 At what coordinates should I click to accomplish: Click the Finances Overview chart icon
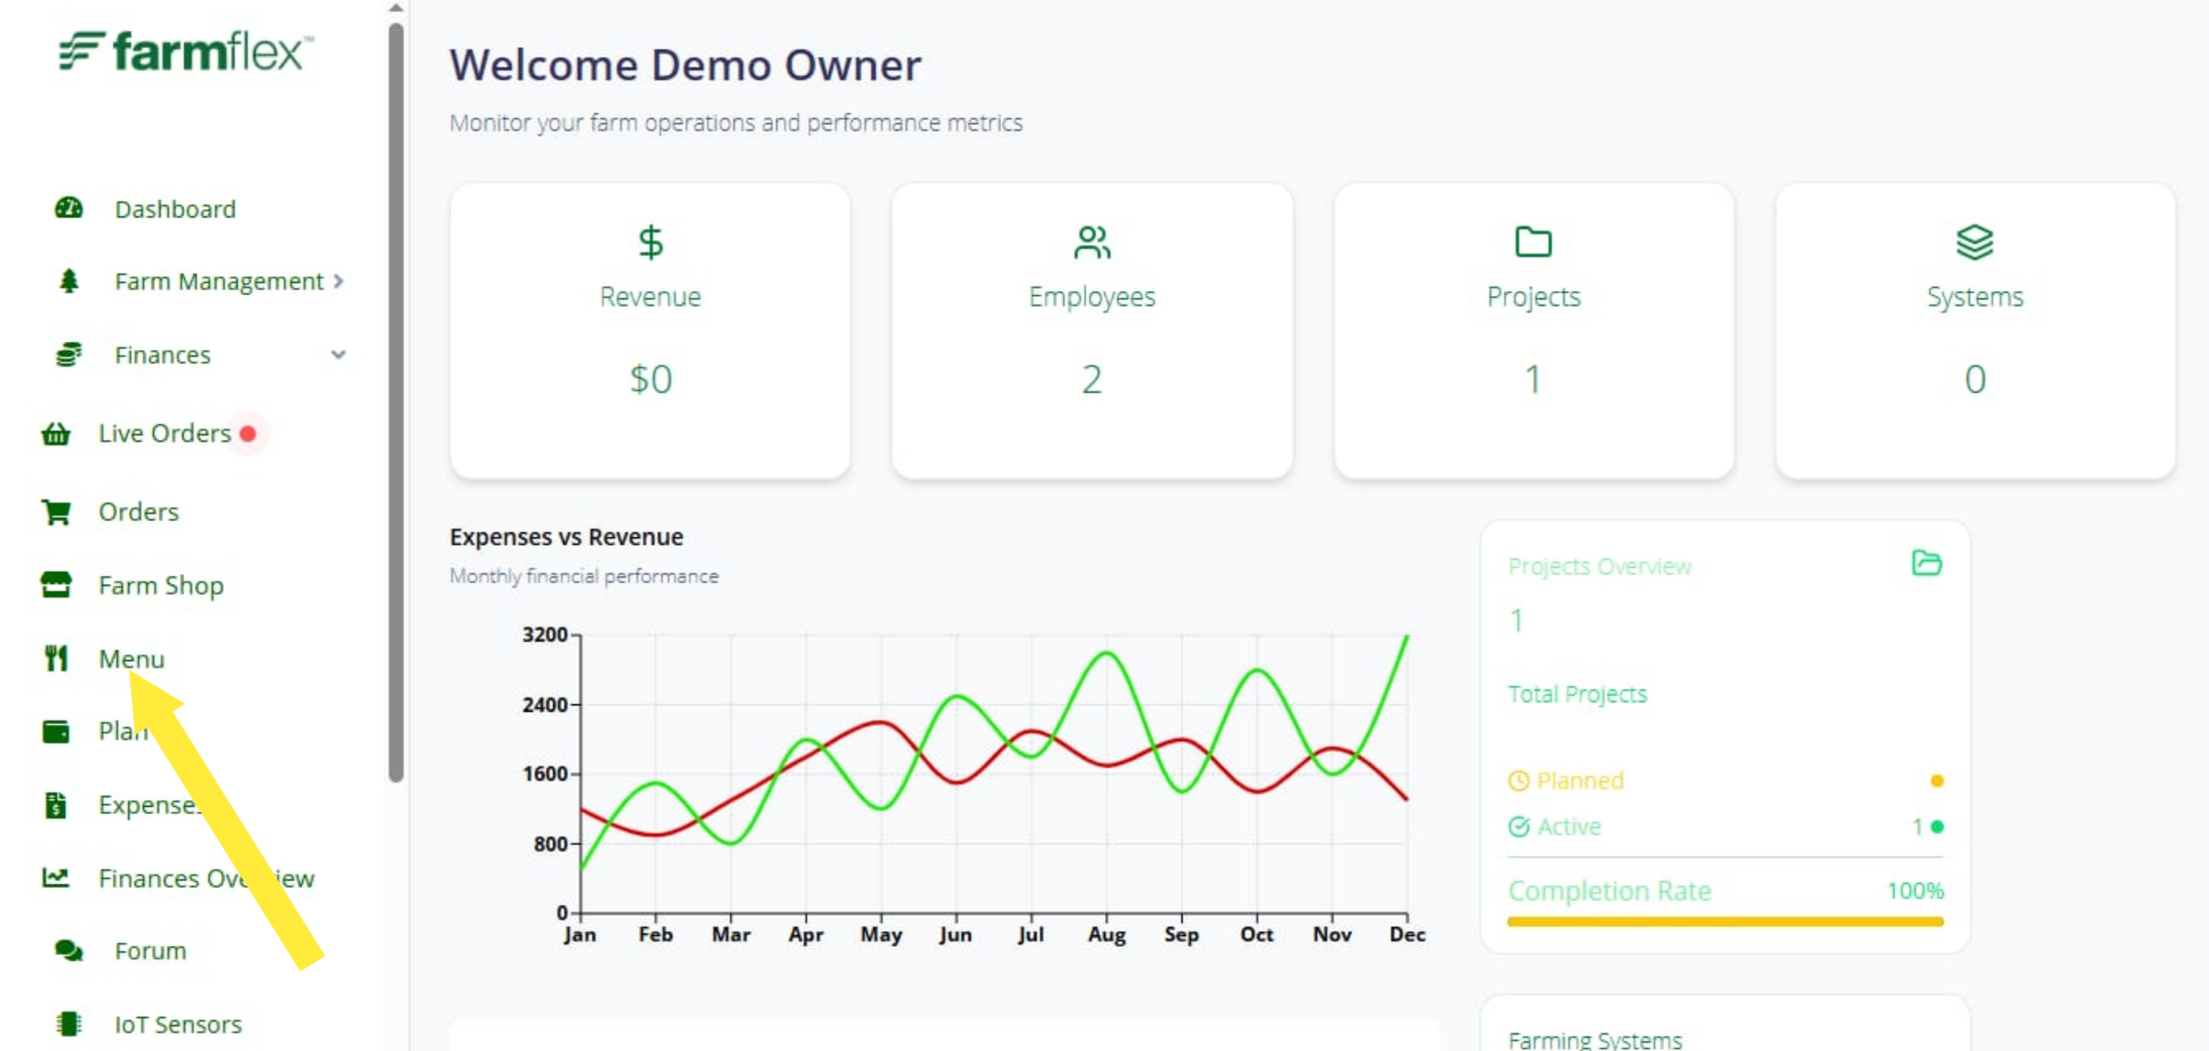[x=55, y=877]
